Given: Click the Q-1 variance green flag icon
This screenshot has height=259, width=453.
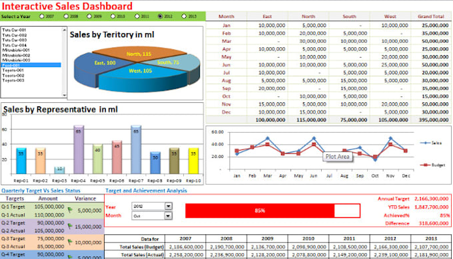Looking at the screenshot, I should (70, 210).
